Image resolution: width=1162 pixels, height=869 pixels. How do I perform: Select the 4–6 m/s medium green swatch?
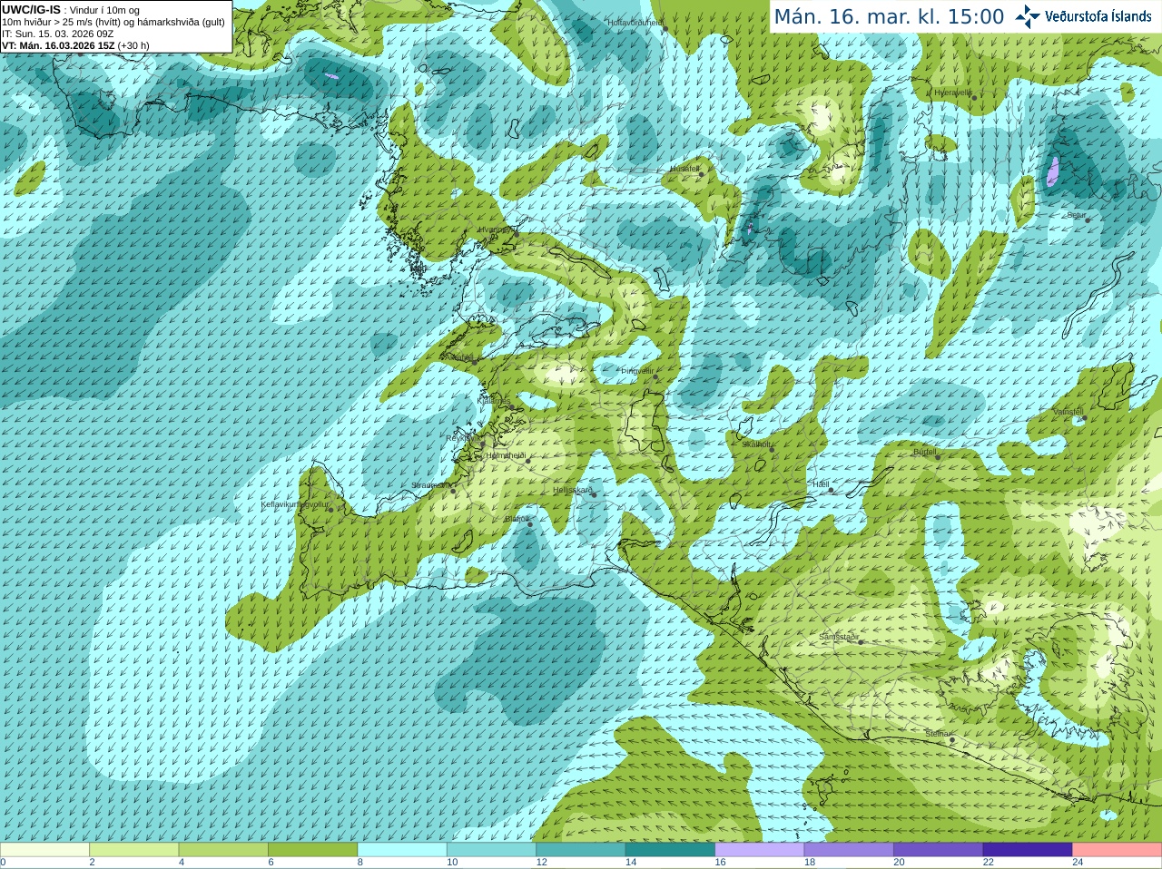[x=223, y=850]
